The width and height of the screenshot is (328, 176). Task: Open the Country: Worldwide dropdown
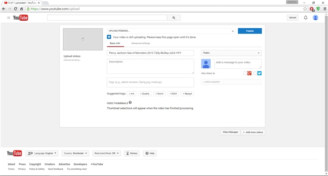(75, 153)
